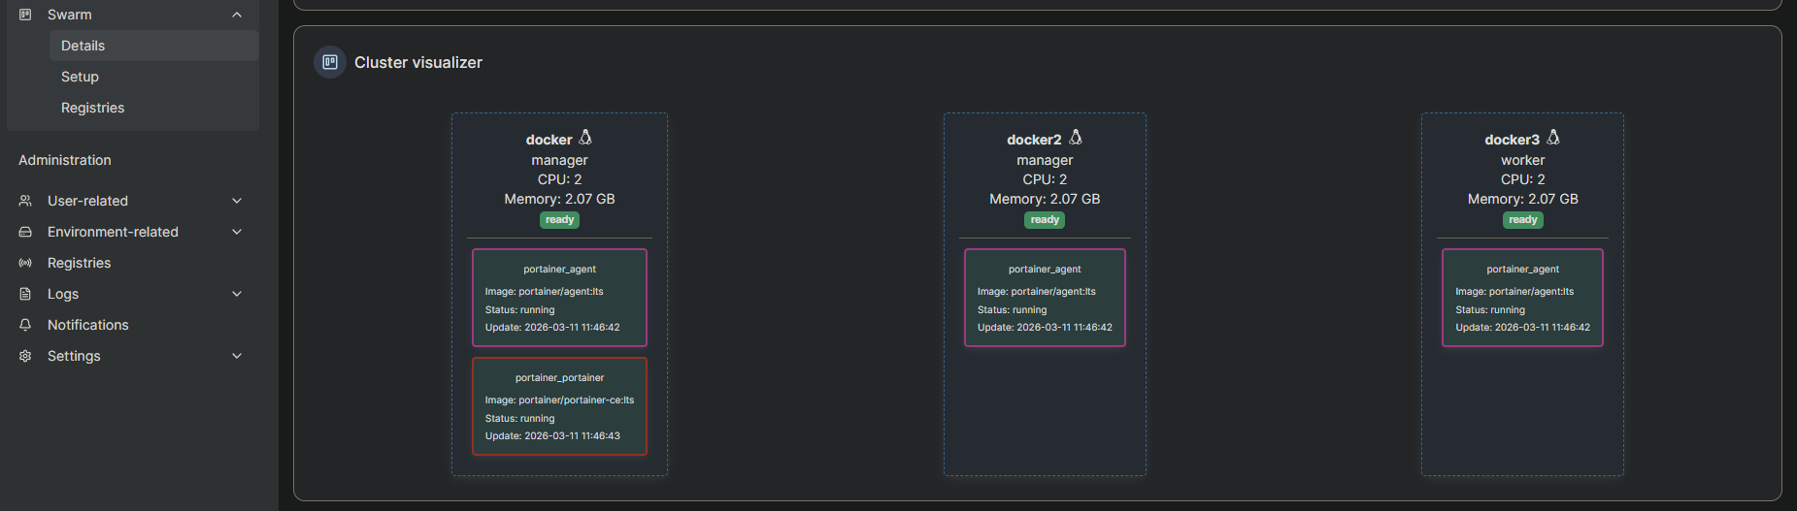Open the Setup item under Swarm
Screen dimensions: 1797x511
80,77
